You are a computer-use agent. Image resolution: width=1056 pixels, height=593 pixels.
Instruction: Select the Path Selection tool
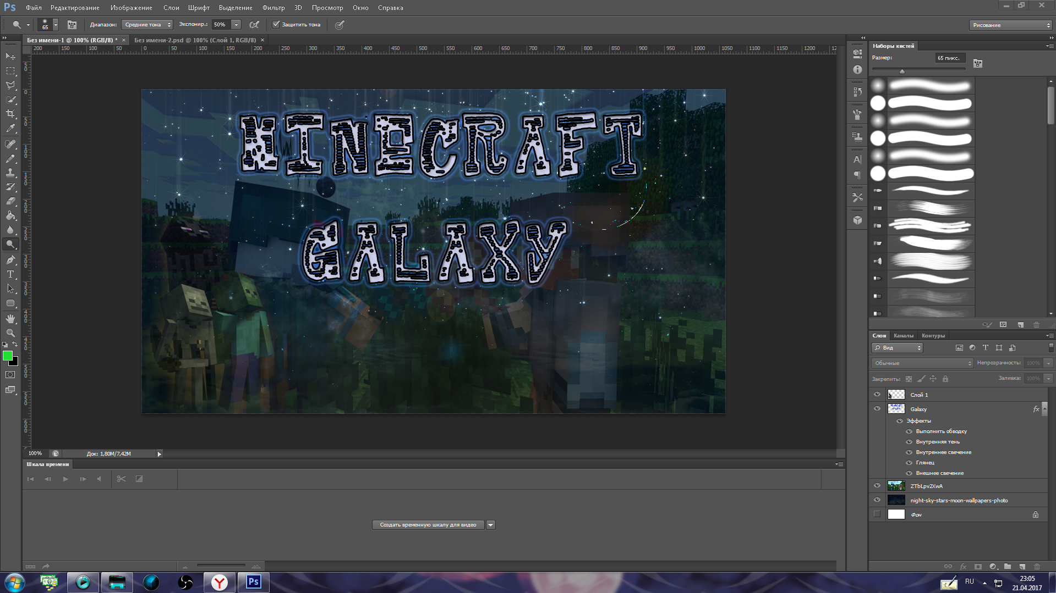(x=10, y=289)
